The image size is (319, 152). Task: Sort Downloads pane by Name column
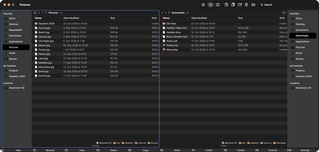pyautogui.click(x=175, y=18)
